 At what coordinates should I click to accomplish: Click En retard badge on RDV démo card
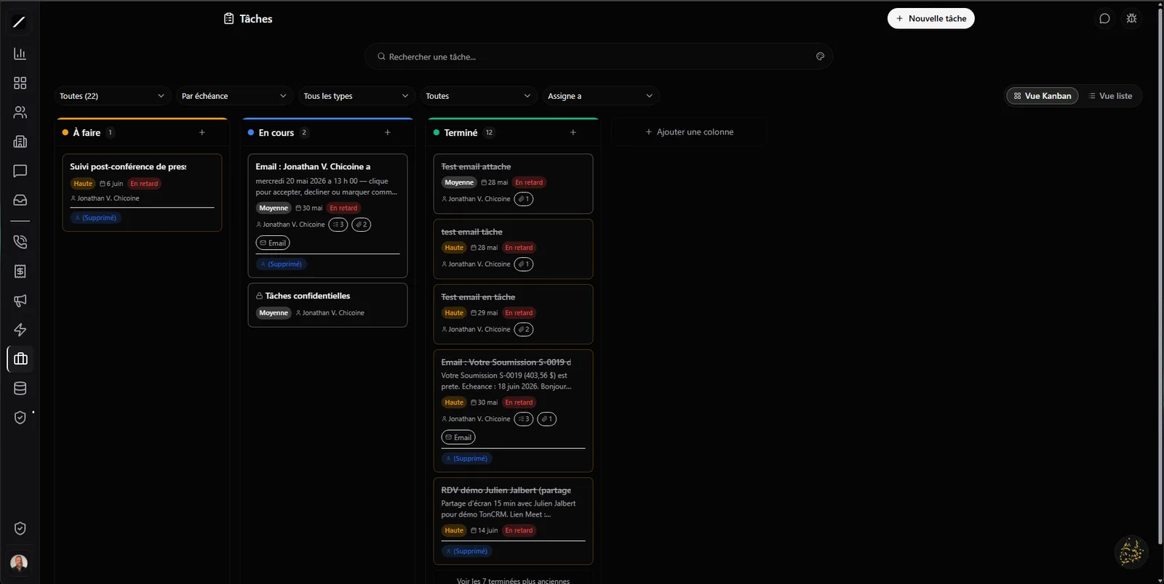pos(519,531)
